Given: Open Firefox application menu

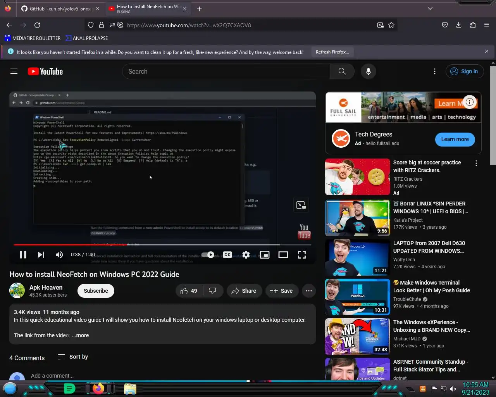Looking at the screenshot, I should [487, 25].
